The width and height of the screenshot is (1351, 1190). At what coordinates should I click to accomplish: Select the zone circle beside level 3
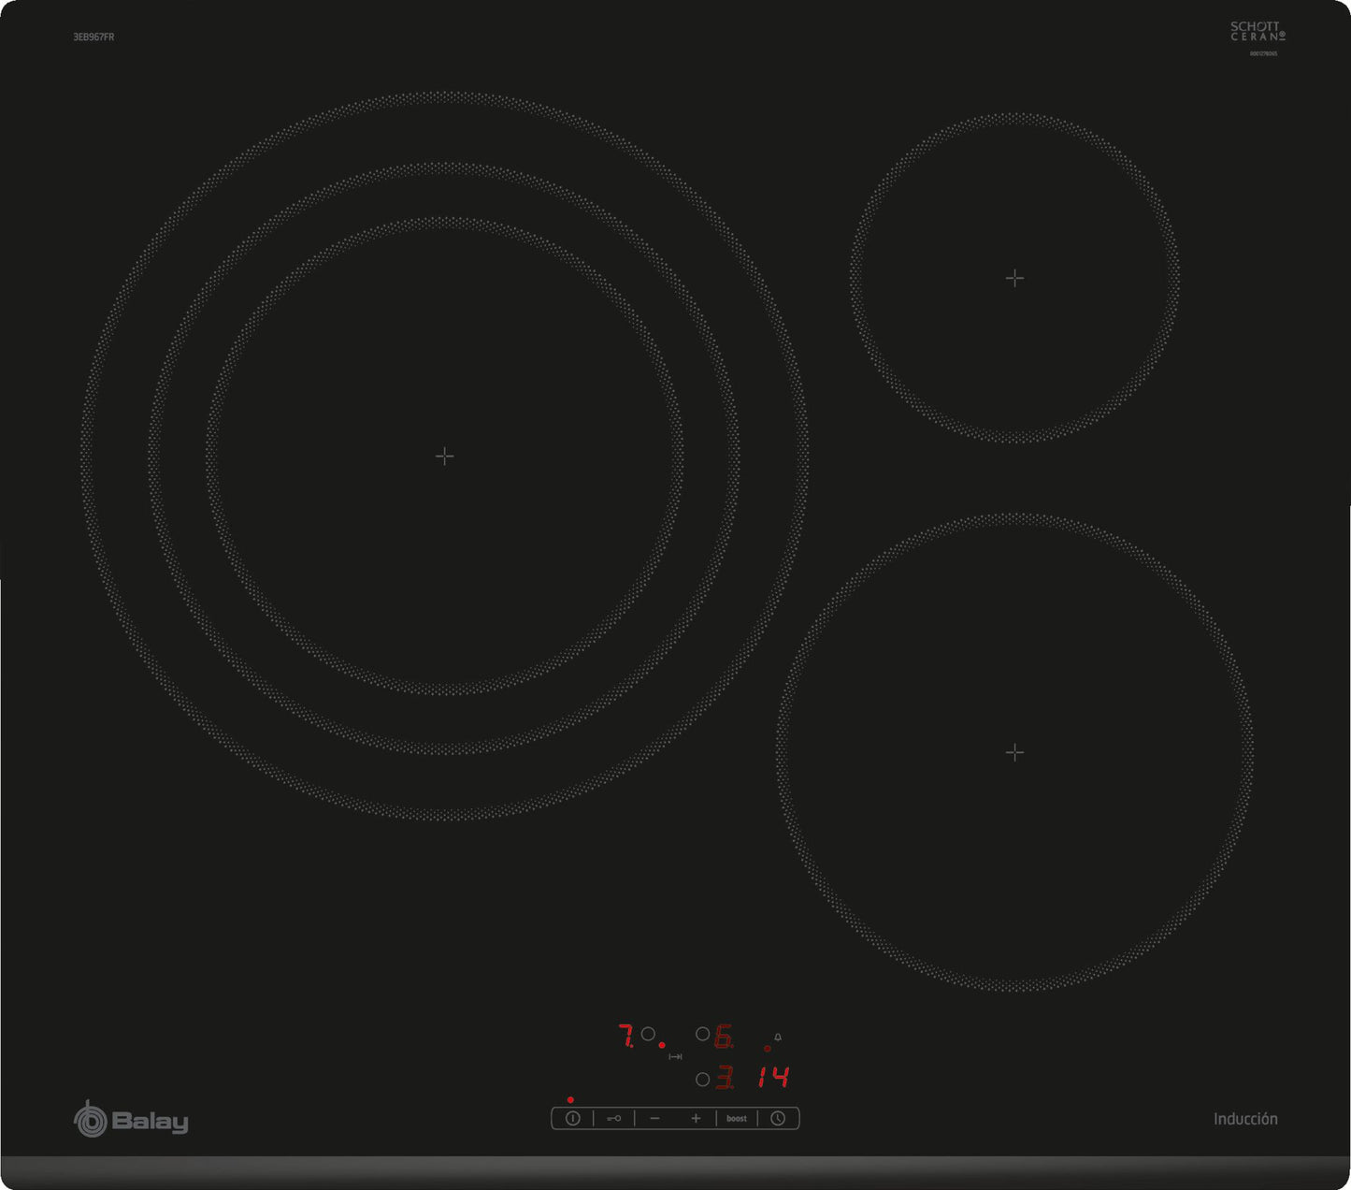(x=702, y=1080)
